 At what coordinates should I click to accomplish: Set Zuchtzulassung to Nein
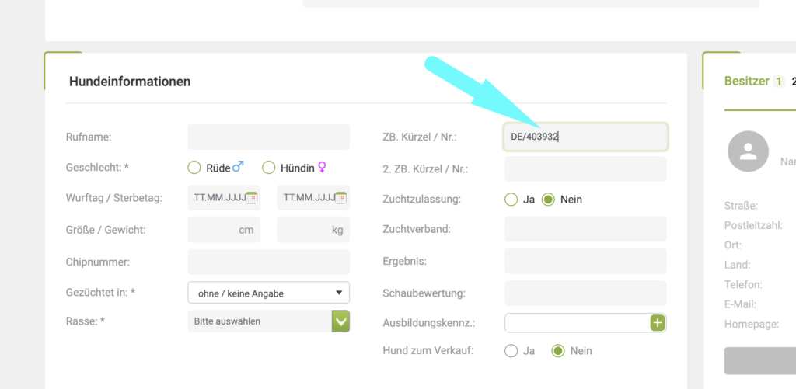(548, 200)
